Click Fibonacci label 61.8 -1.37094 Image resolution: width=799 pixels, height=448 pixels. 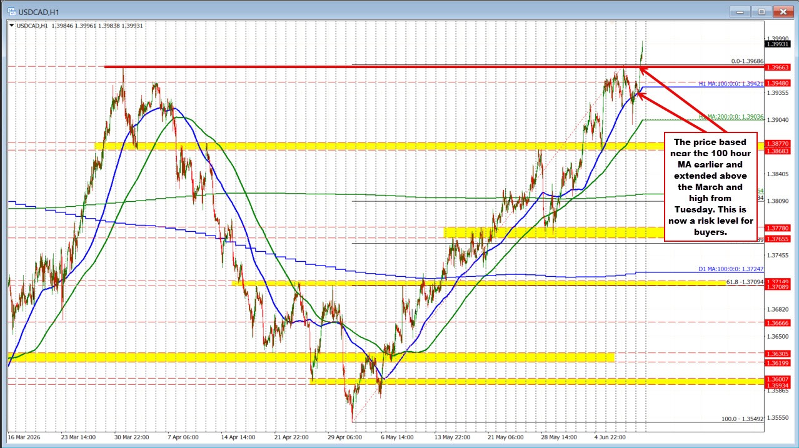point(745,282)
